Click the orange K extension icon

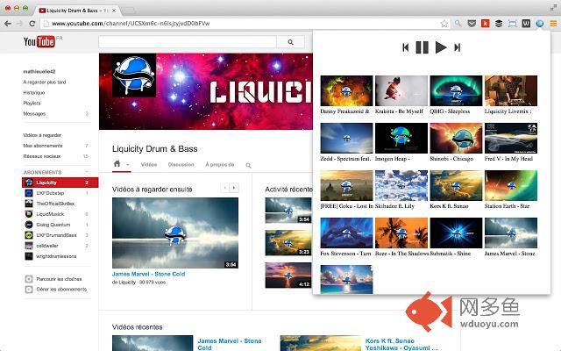point(485,24)
